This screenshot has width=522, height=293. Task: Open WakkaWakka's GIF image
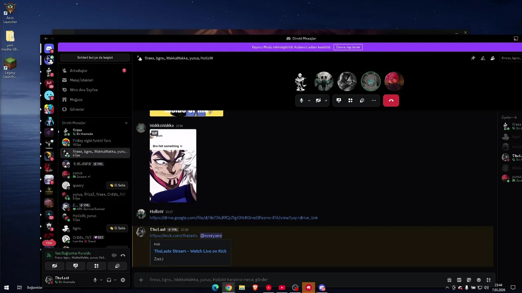(x=173, y=166)
